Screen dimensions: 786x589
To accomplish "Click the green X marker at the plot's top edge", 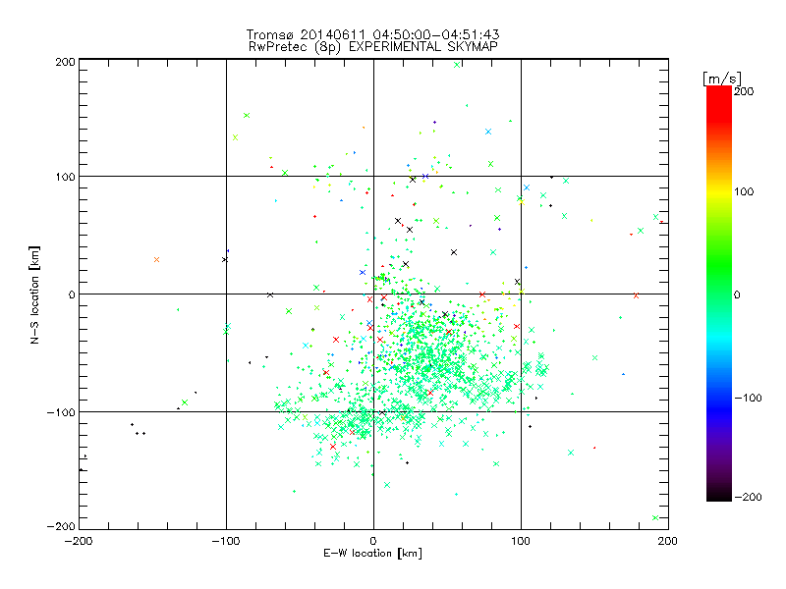I will tap(457, 65).
